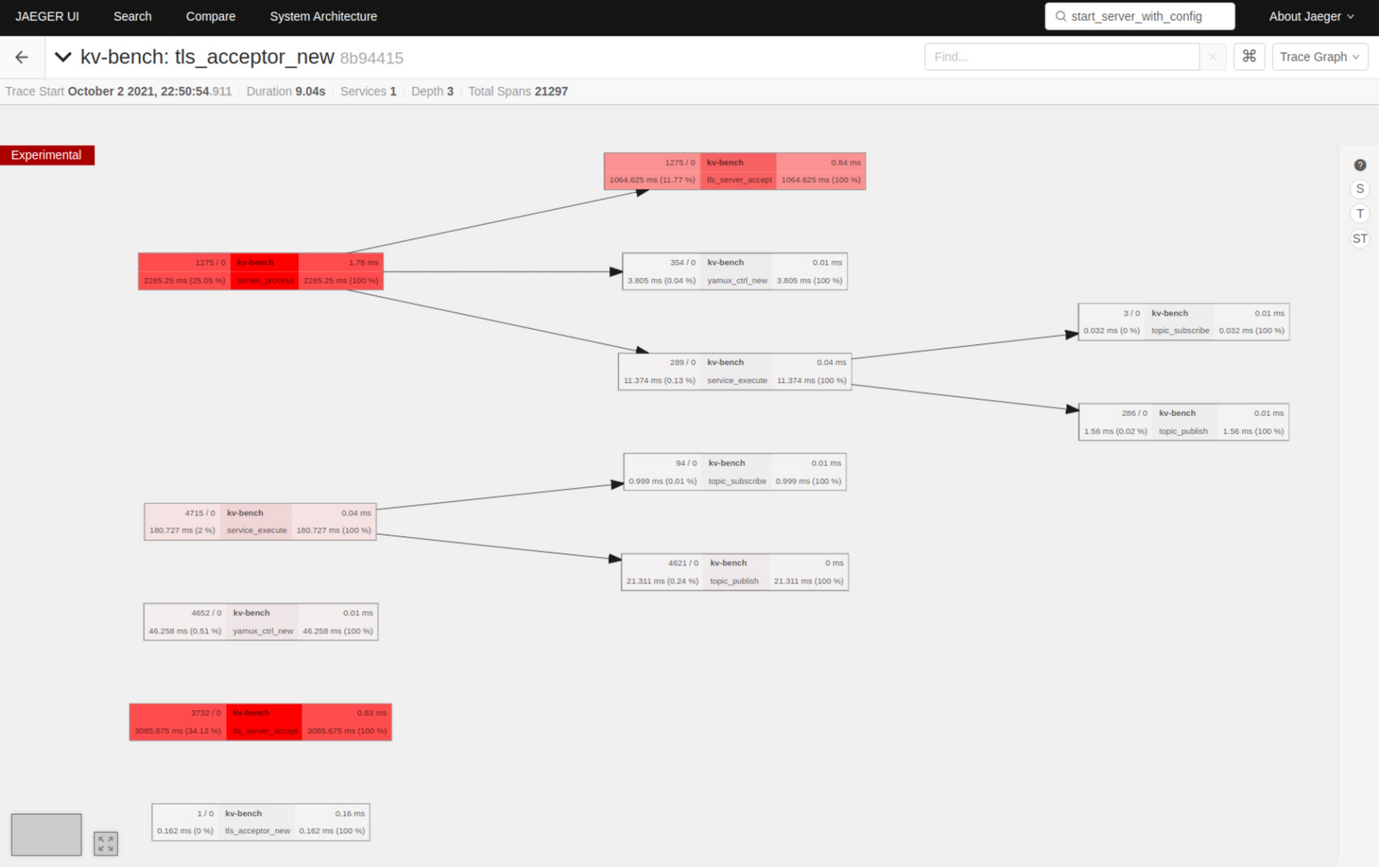
Task: Open keyboard shortcuts command icon
Action: pos(1248,57)
